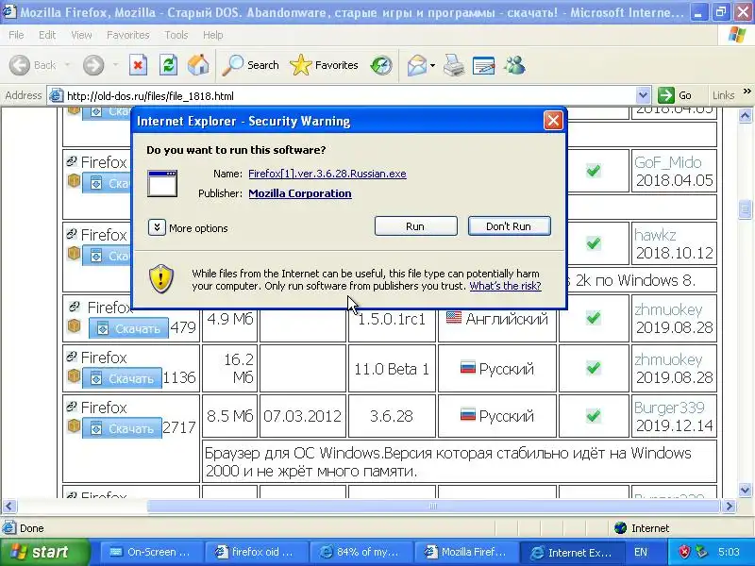
Task: Click the Don't Run button
Action: click(509, 226)
